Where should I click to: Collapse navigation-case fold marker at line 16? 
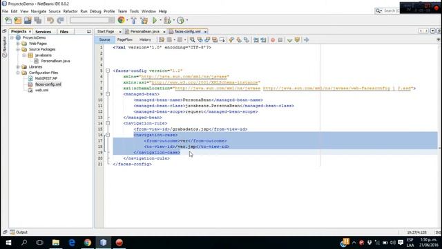[x=108, y=135]
